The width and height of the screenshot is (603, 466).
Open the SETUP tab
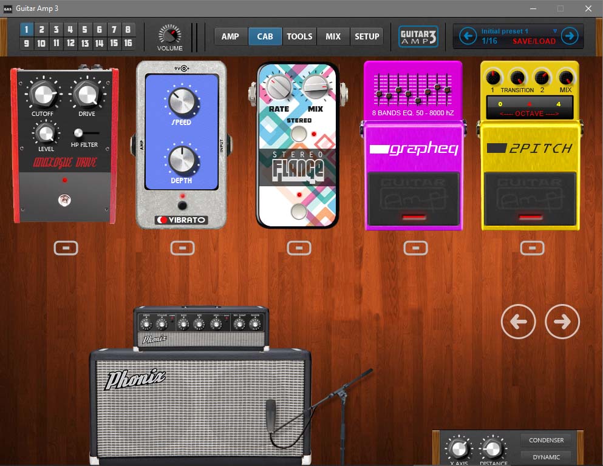tap(367, 36)
